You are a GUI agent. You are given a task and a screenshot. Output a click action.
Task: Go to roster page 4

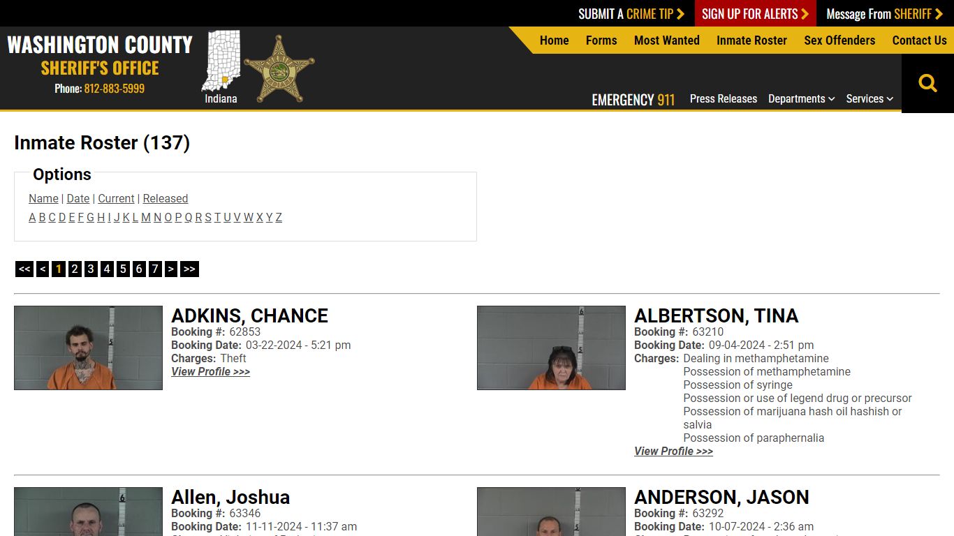click(107, 269)
